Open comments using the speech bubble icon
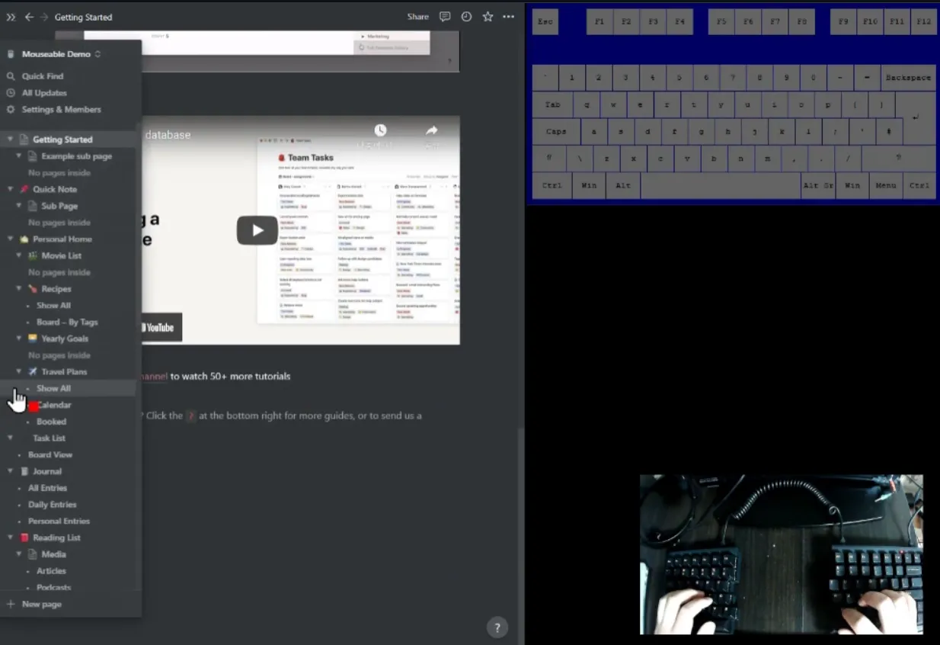Image resolution: width=940 pixels, height=645 pixels. click(444, 16)
